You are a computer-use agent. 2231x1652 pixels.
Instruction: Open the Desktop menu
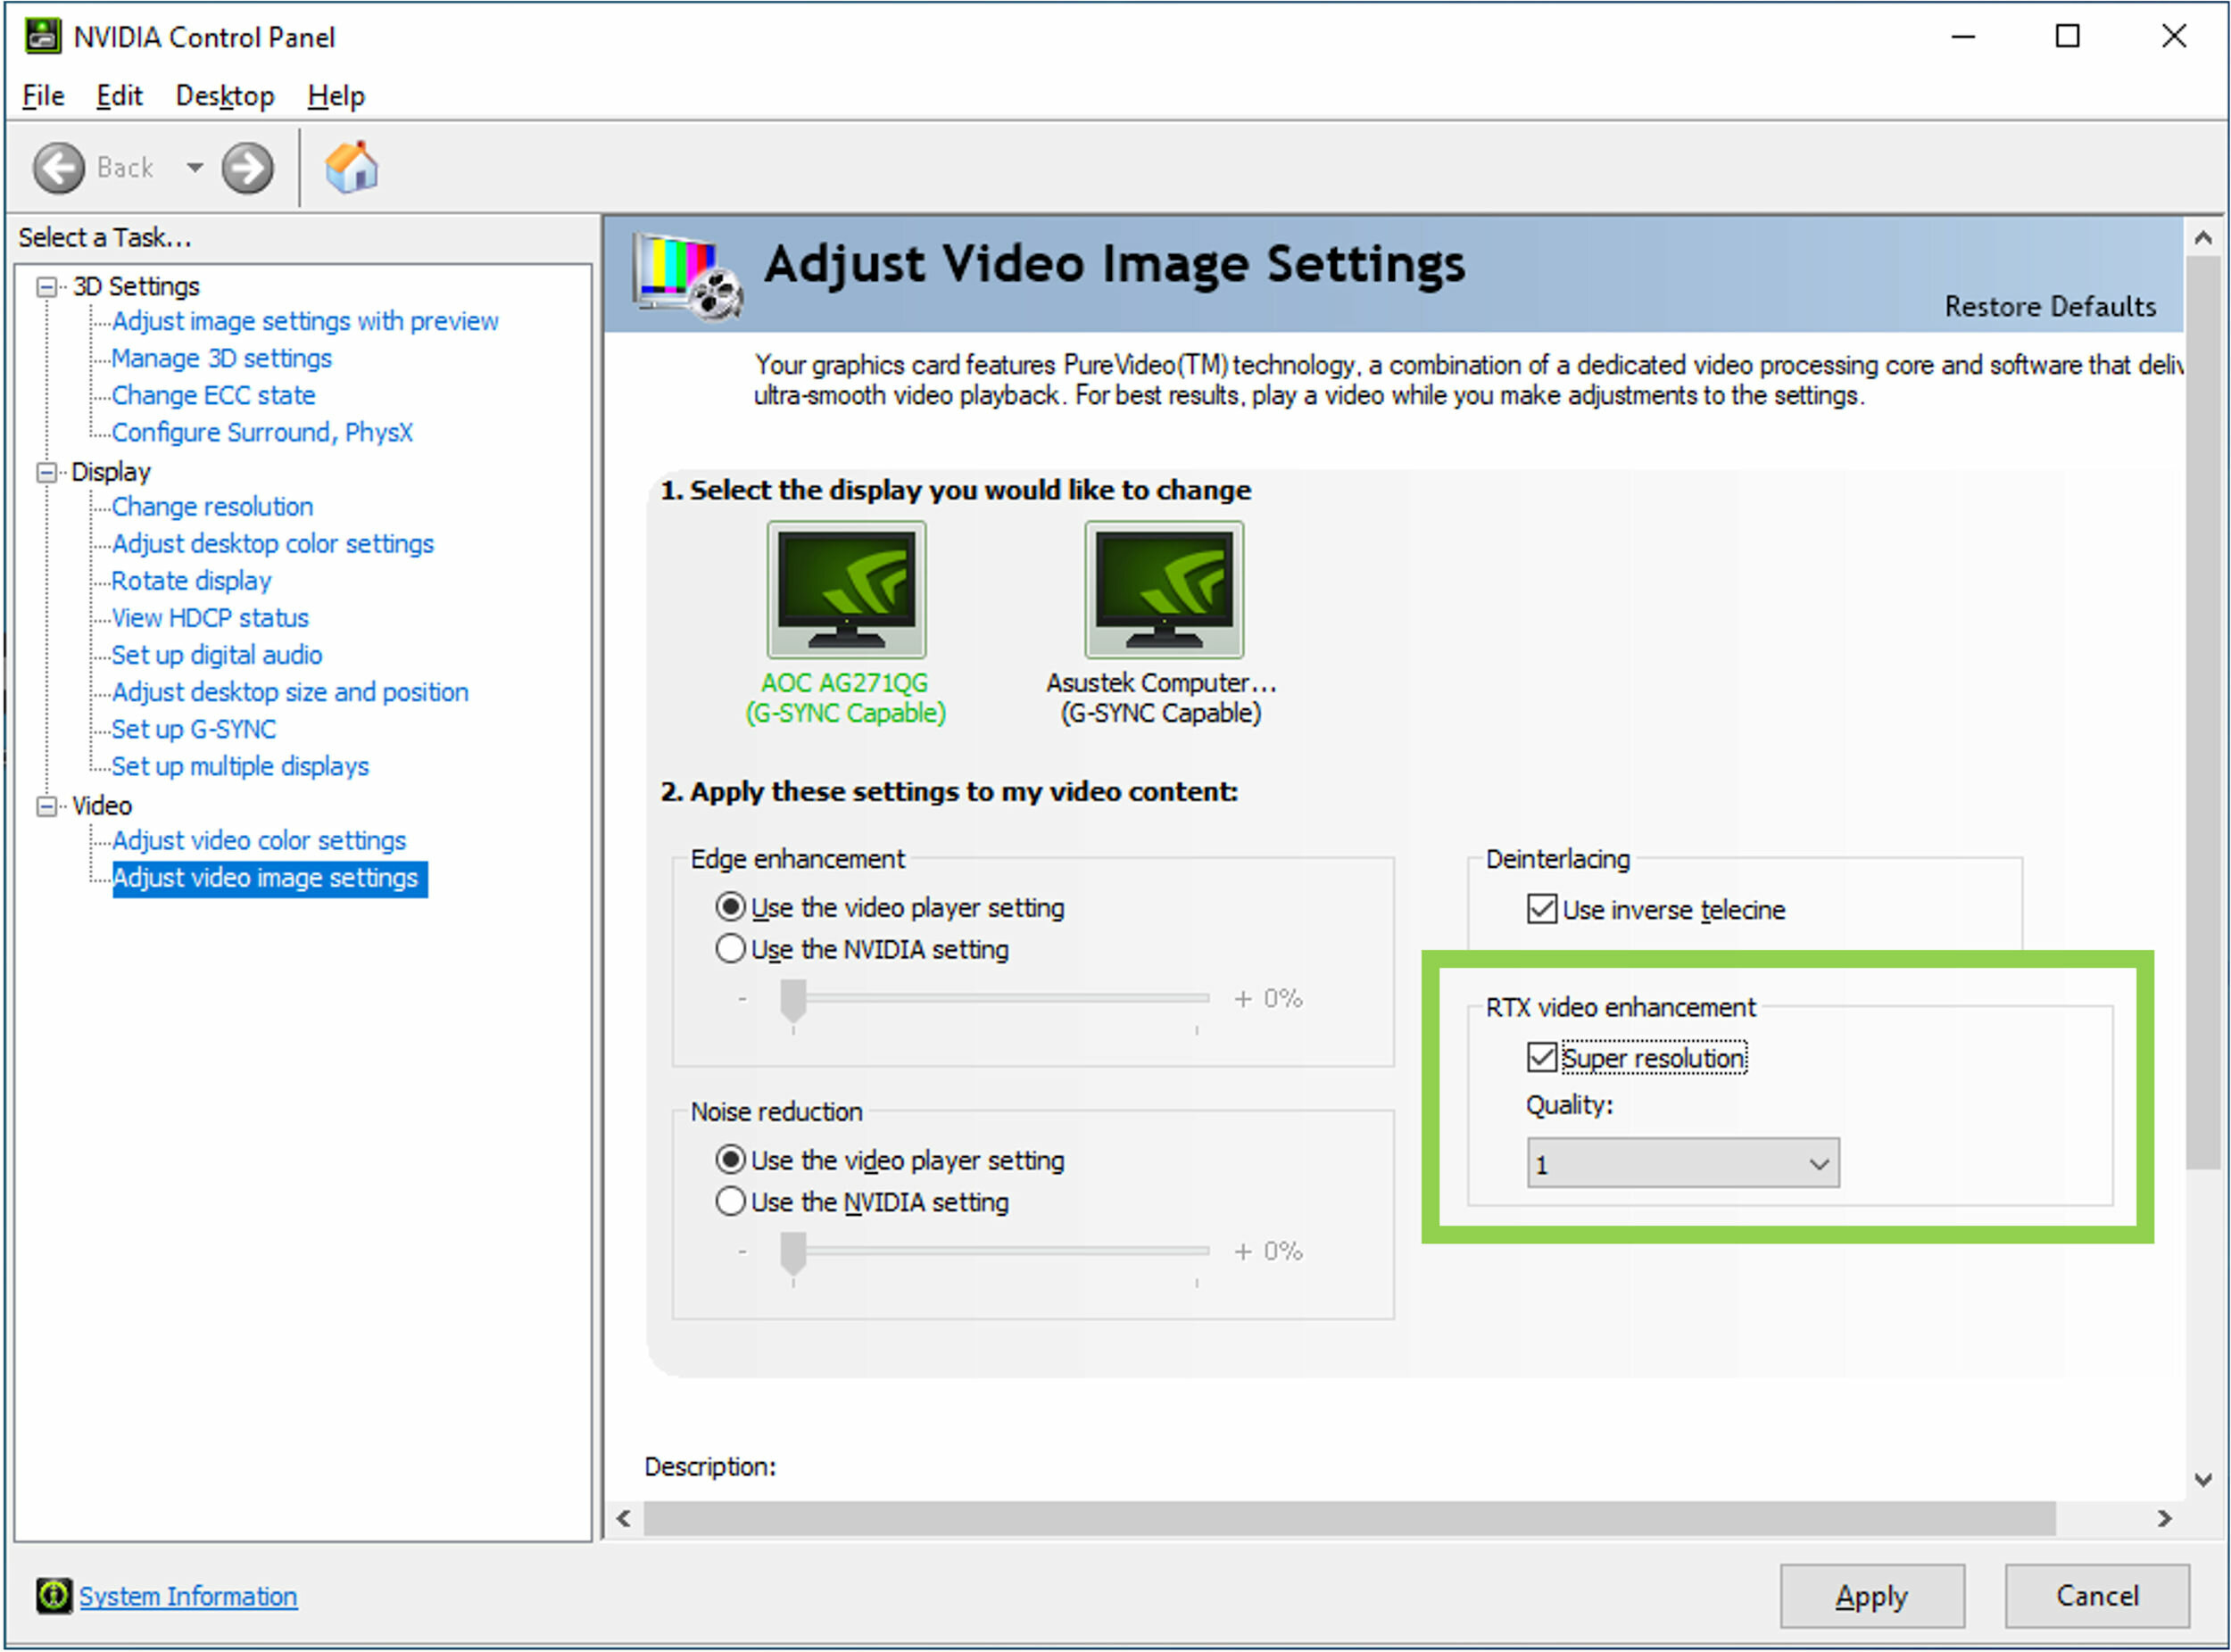pyautogui.click(x=220, y=94)
